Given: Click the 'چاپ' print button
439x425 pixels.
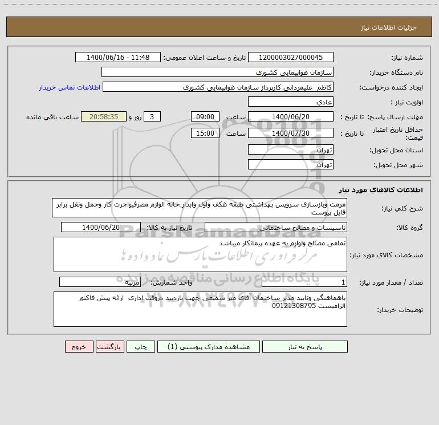Looking at the screenshot, I should [x=141, y=347].
